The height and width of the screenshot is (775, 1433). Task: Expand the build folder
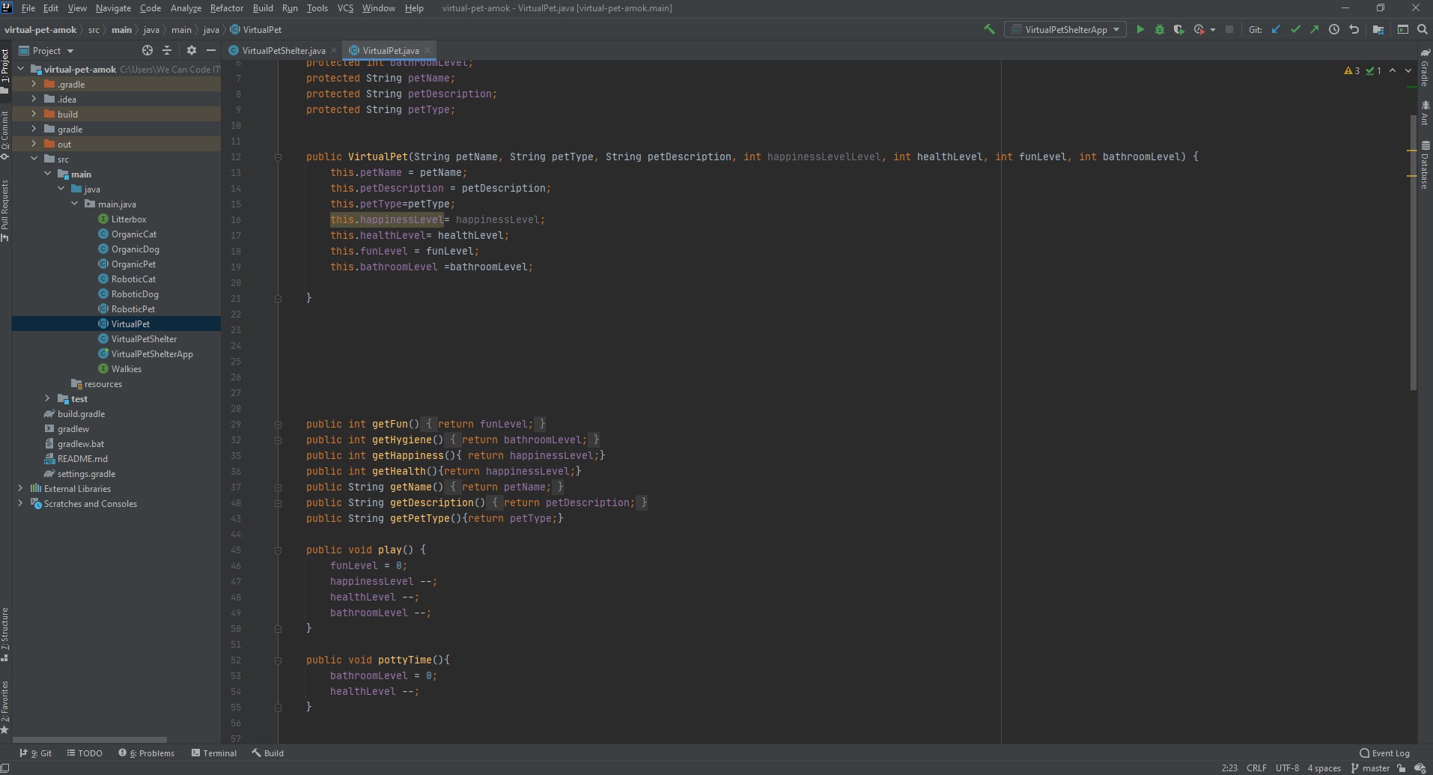(x=34, y=114)
